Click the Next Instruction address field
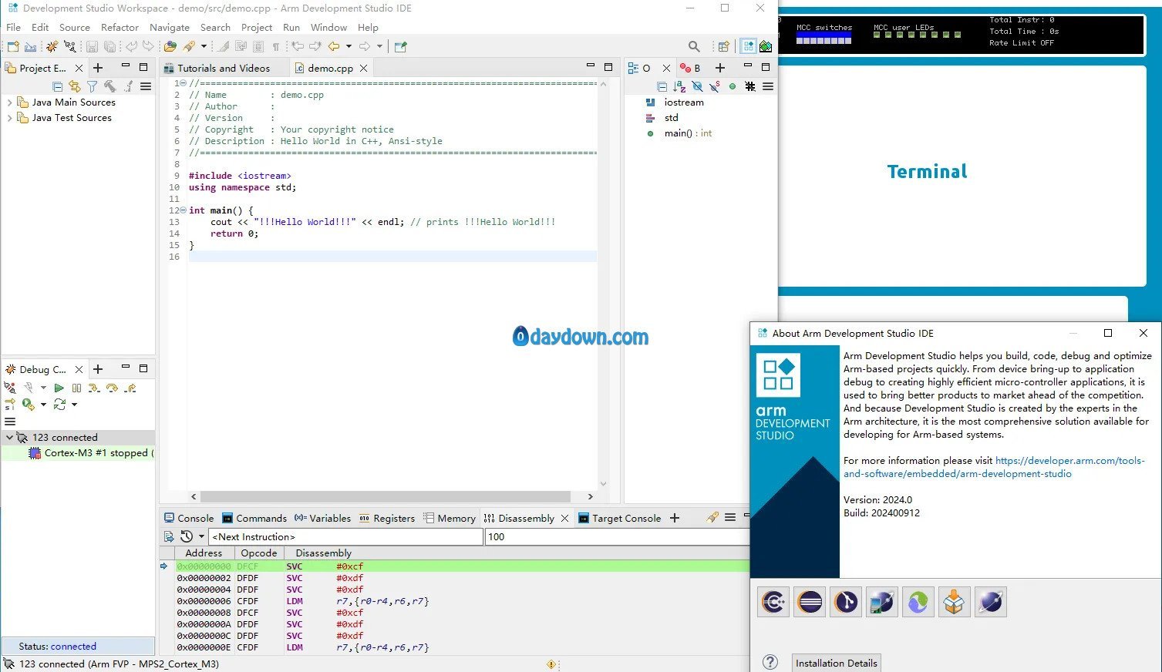Image resolution: width=1162 pixels, height=672 pixels. click(345, 536)
